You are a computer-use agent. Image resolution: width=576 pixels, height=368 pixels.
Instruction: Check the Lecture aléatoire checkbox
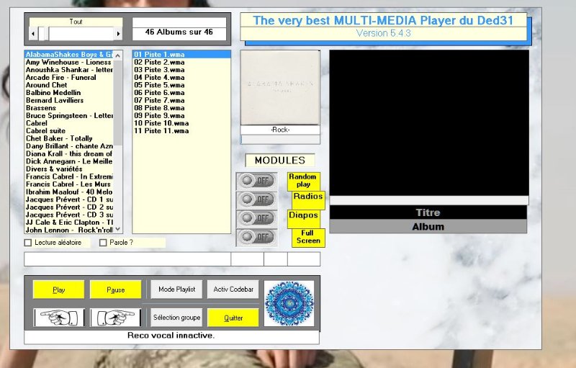(x=28, y=243)
